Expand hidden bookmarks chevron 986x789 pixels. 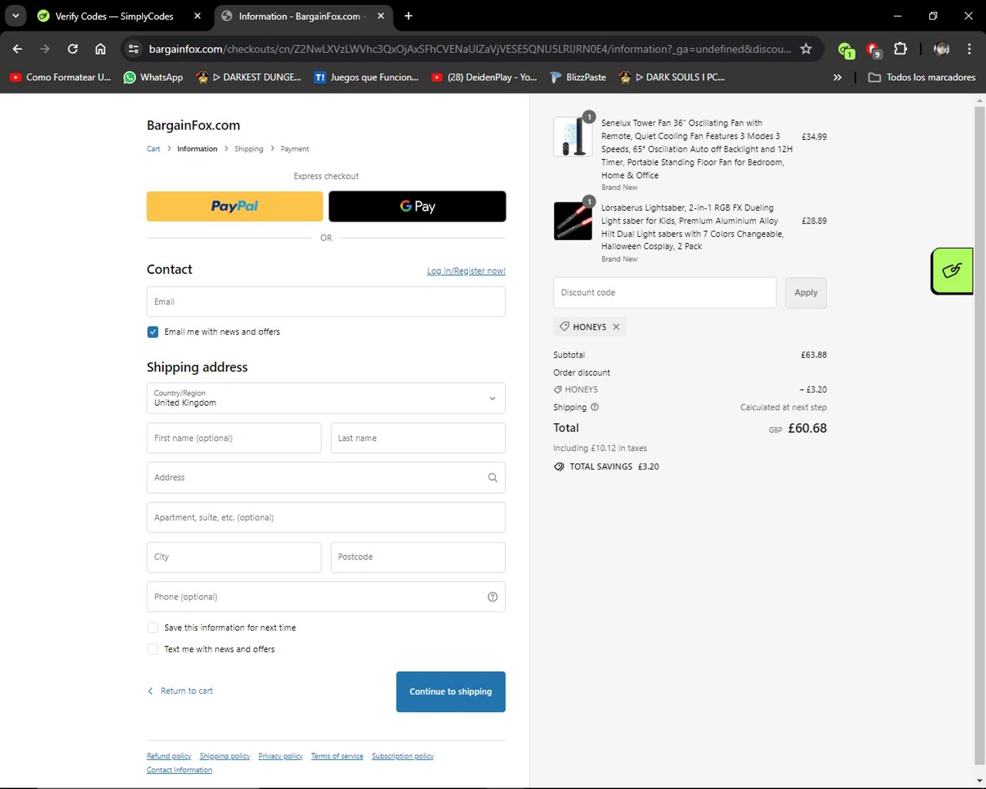[837, 77]
